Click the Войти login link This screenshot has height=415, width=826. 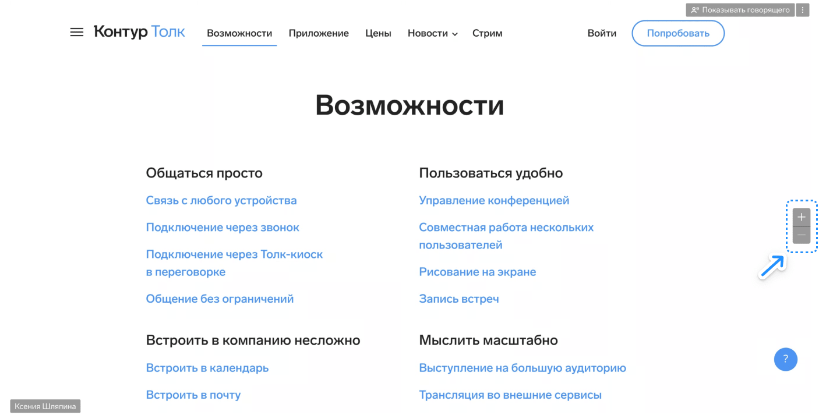pyautogui.click(x=602, y=34)
